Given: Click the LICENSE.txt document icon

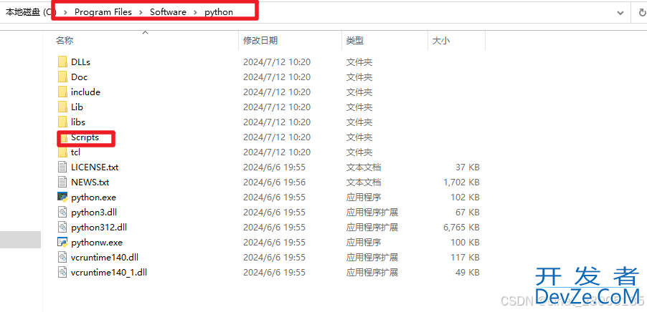Looking at the screenshot, I should [x=62, y=167].
